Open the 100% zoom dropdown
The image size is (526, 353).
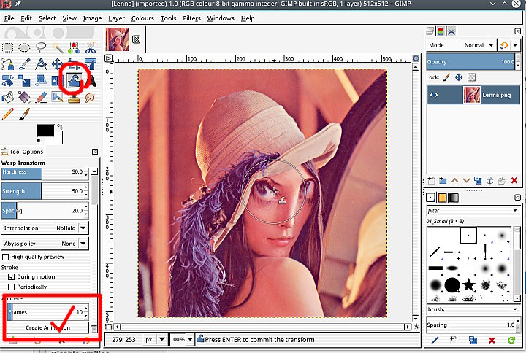(x=190, y=340)
